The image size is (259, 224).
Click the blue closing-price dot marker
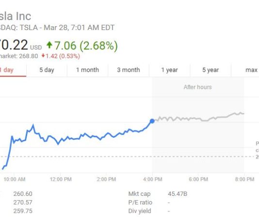coord(152,121)
